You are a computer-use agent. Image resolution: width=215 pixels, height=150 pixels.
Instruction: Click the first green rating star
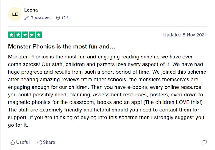pyautogui.click(x=12, y=35)
